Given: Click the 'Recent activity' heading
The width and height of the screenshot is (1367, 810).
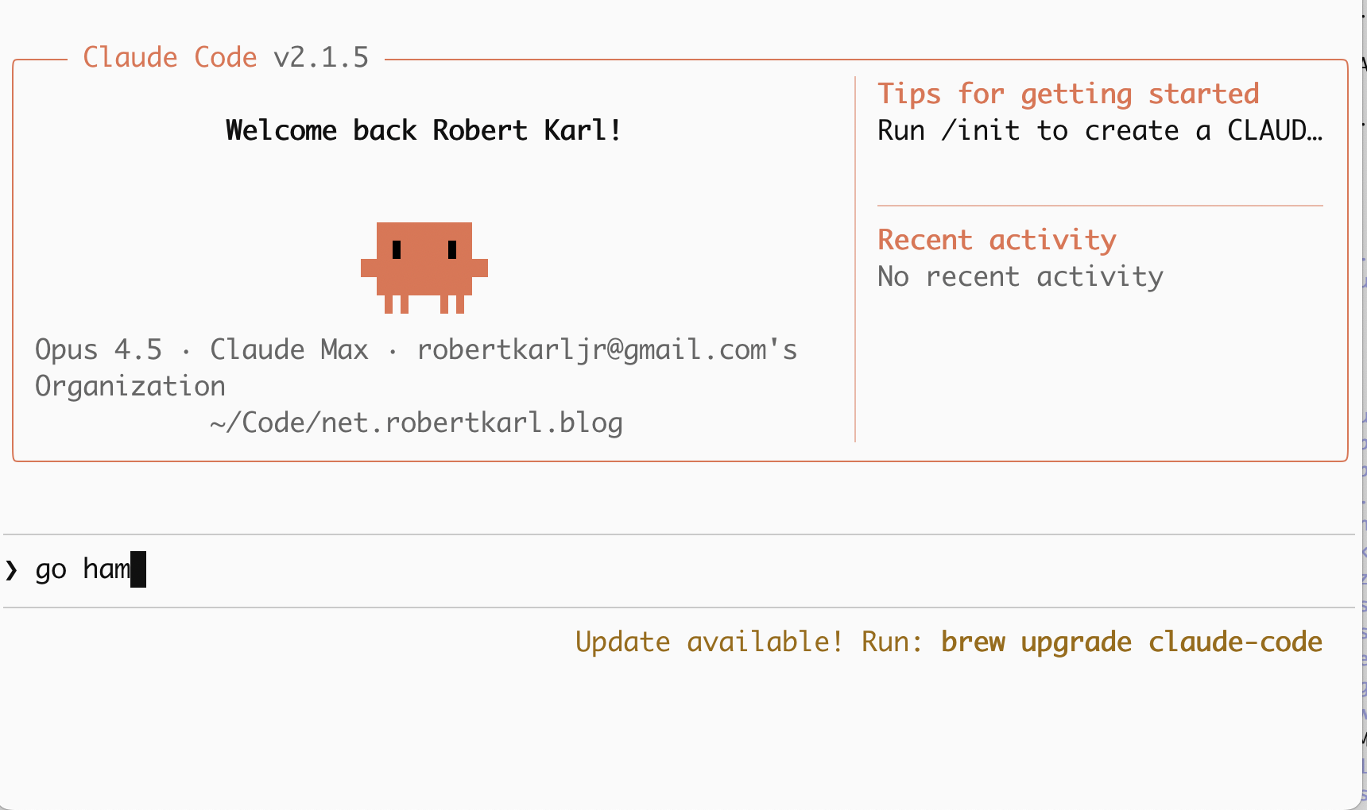Looking at the screenshot, I should (x=997, y=240).
